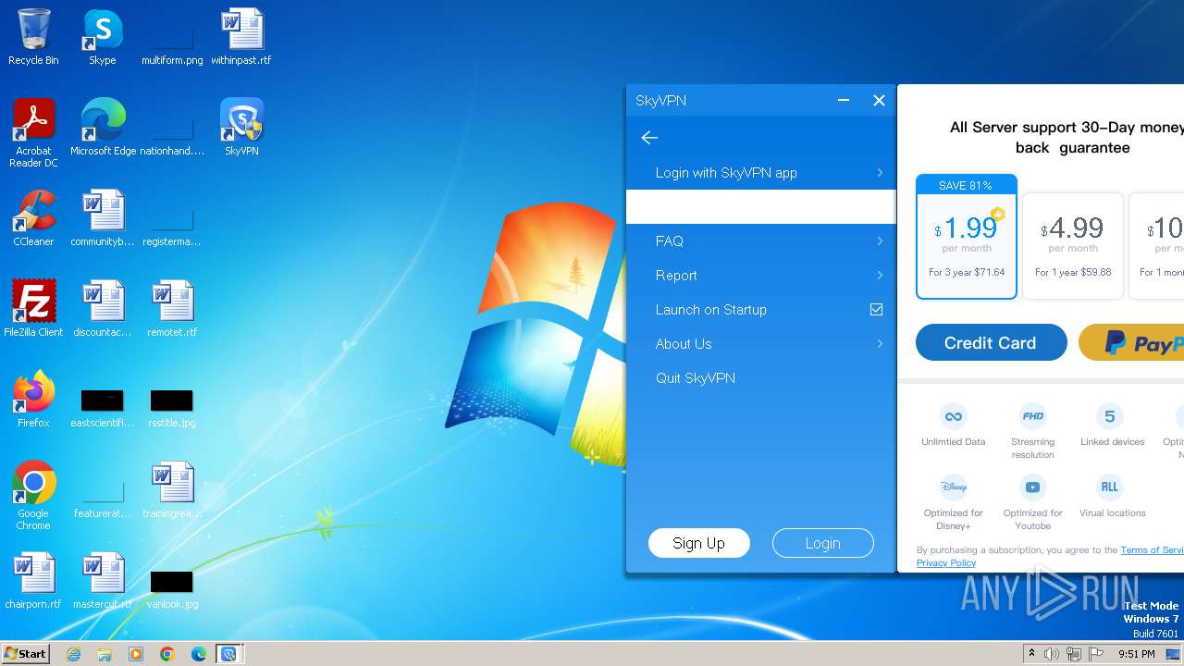The height and width of the screenshot is (666, 1184).
Task: Click the Login button
Action: [822, 543]
